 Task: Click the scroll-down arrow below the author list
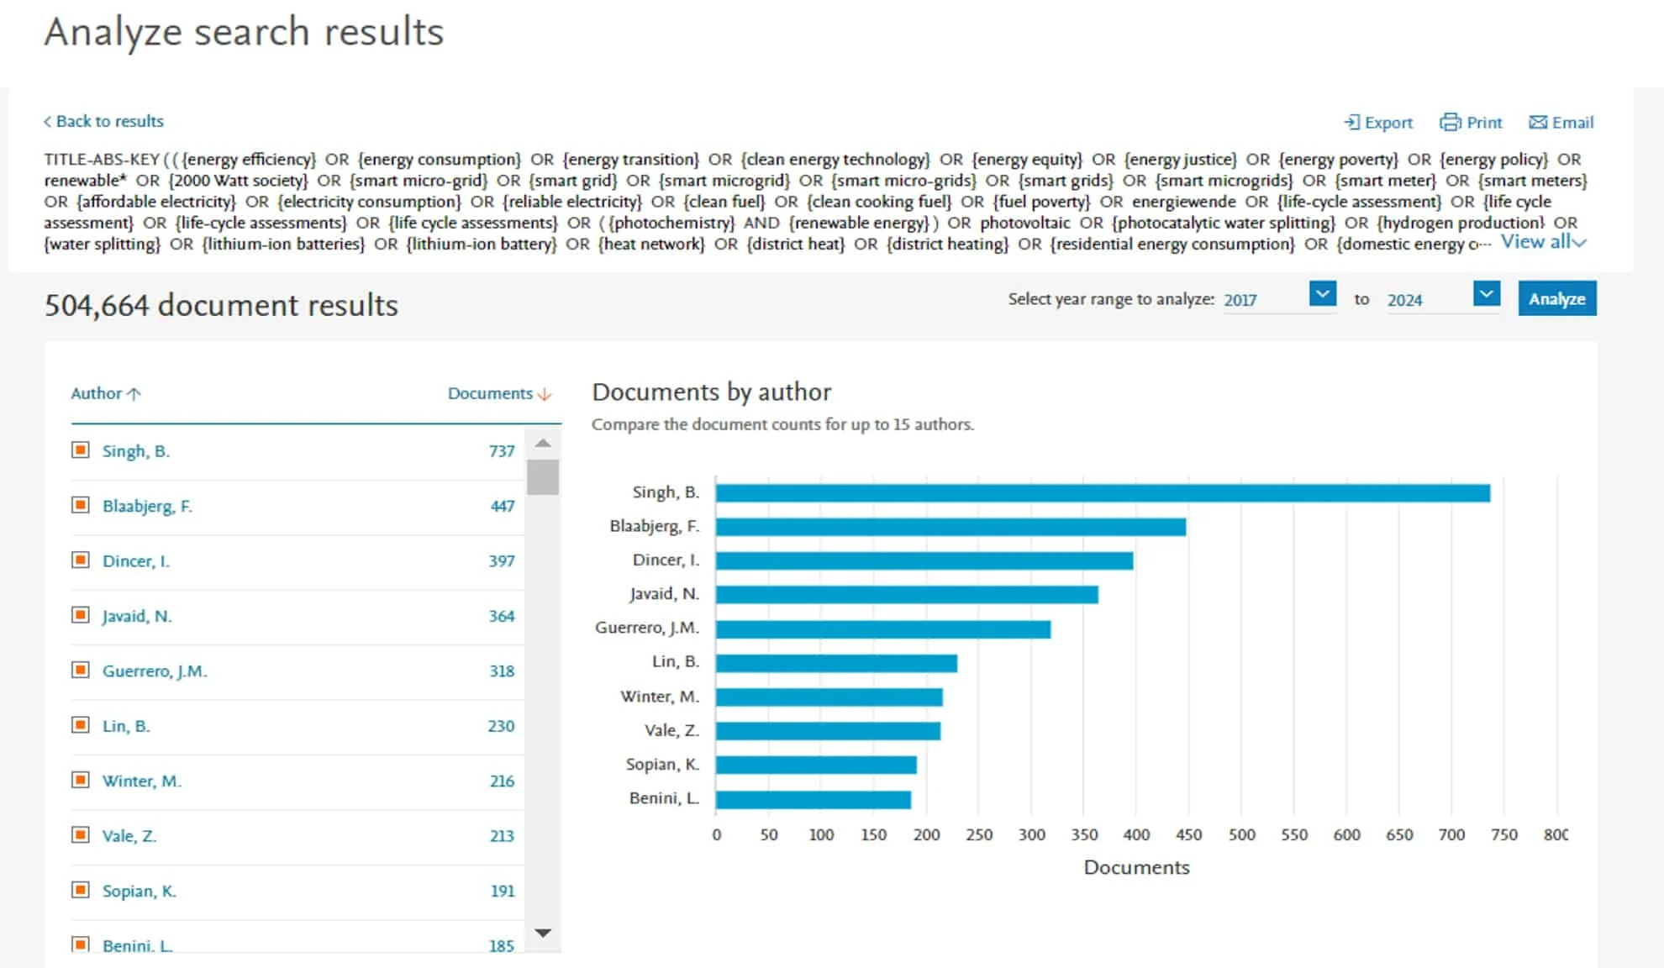tap(542, 933)
